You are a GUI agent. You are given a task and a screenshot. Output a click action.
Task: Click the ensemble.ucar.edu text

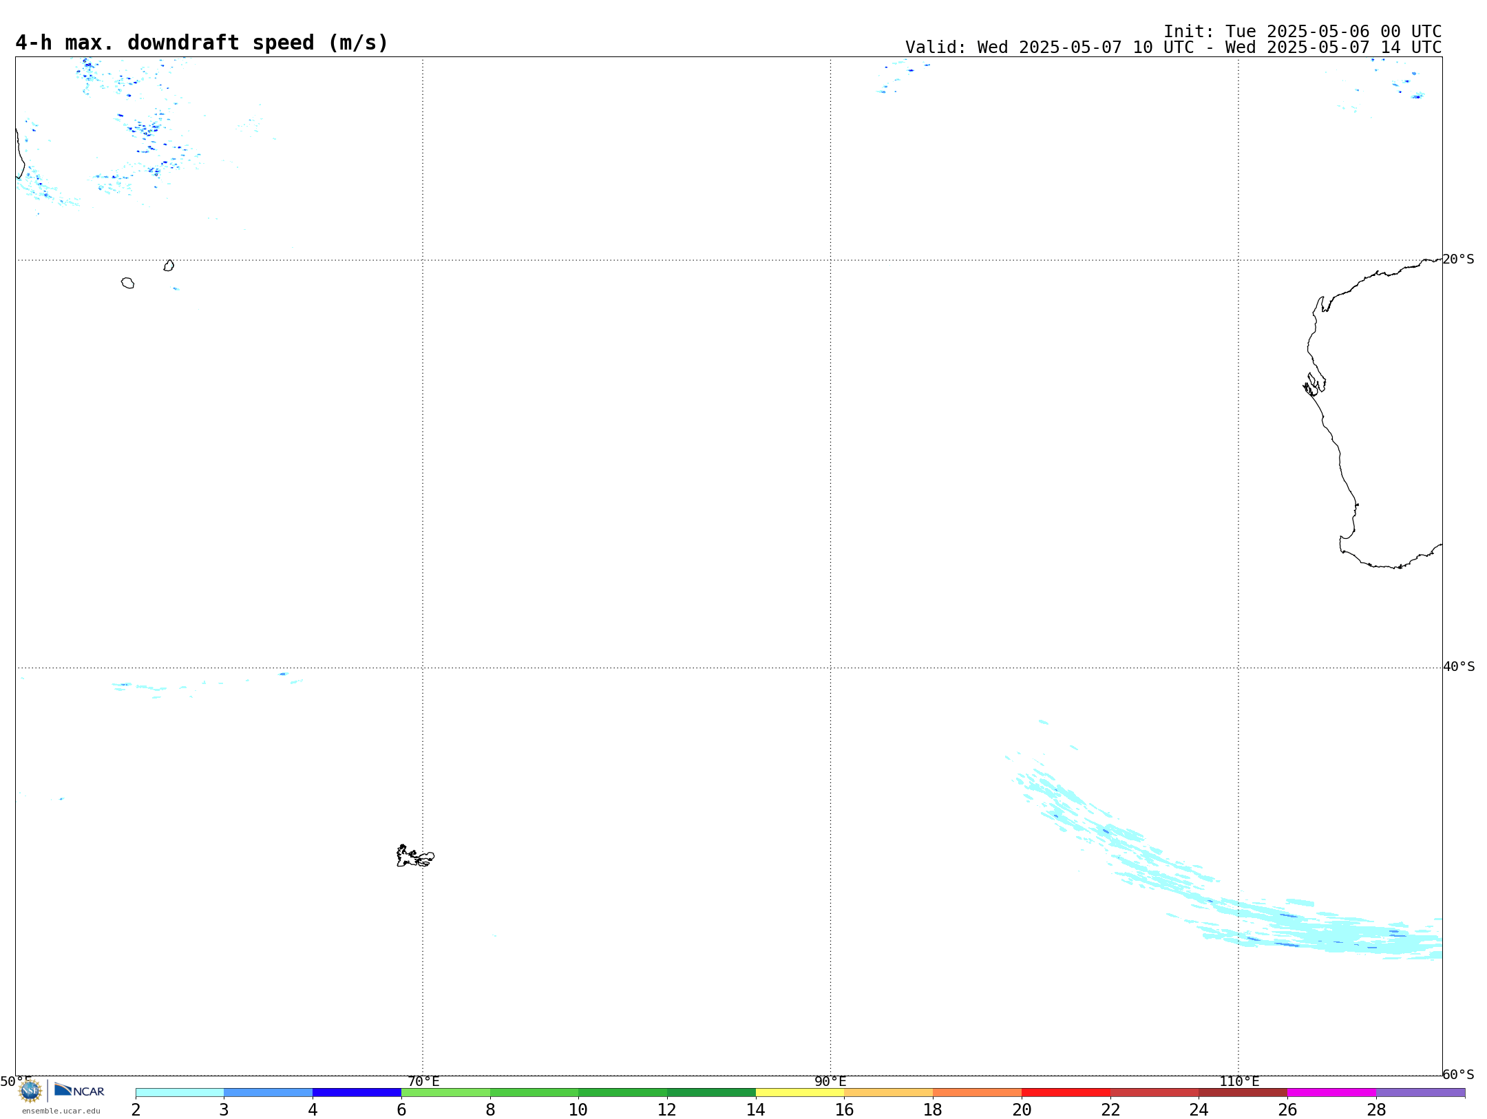pyautogui.click(x=61, y=1111)
